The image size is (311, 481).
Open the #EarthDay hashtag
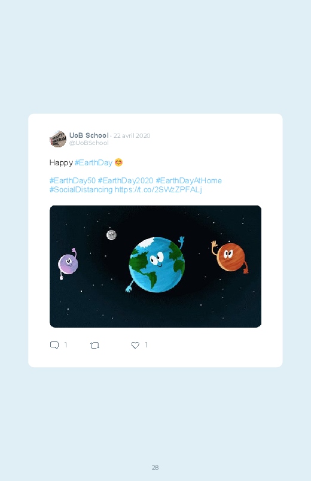click(93, 162)
